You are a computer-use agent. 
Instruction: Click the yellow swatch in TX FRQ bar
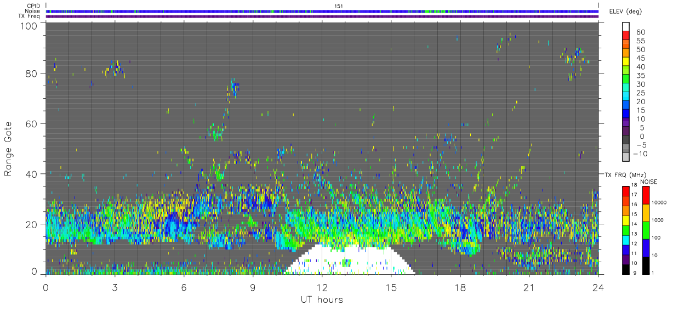click(x=626, y=220)
